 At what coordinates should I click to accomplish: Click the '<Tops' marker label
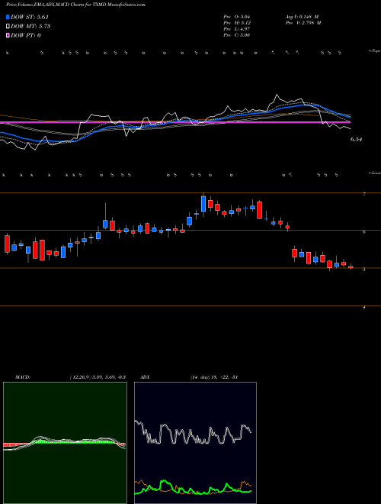click(374, 51)
